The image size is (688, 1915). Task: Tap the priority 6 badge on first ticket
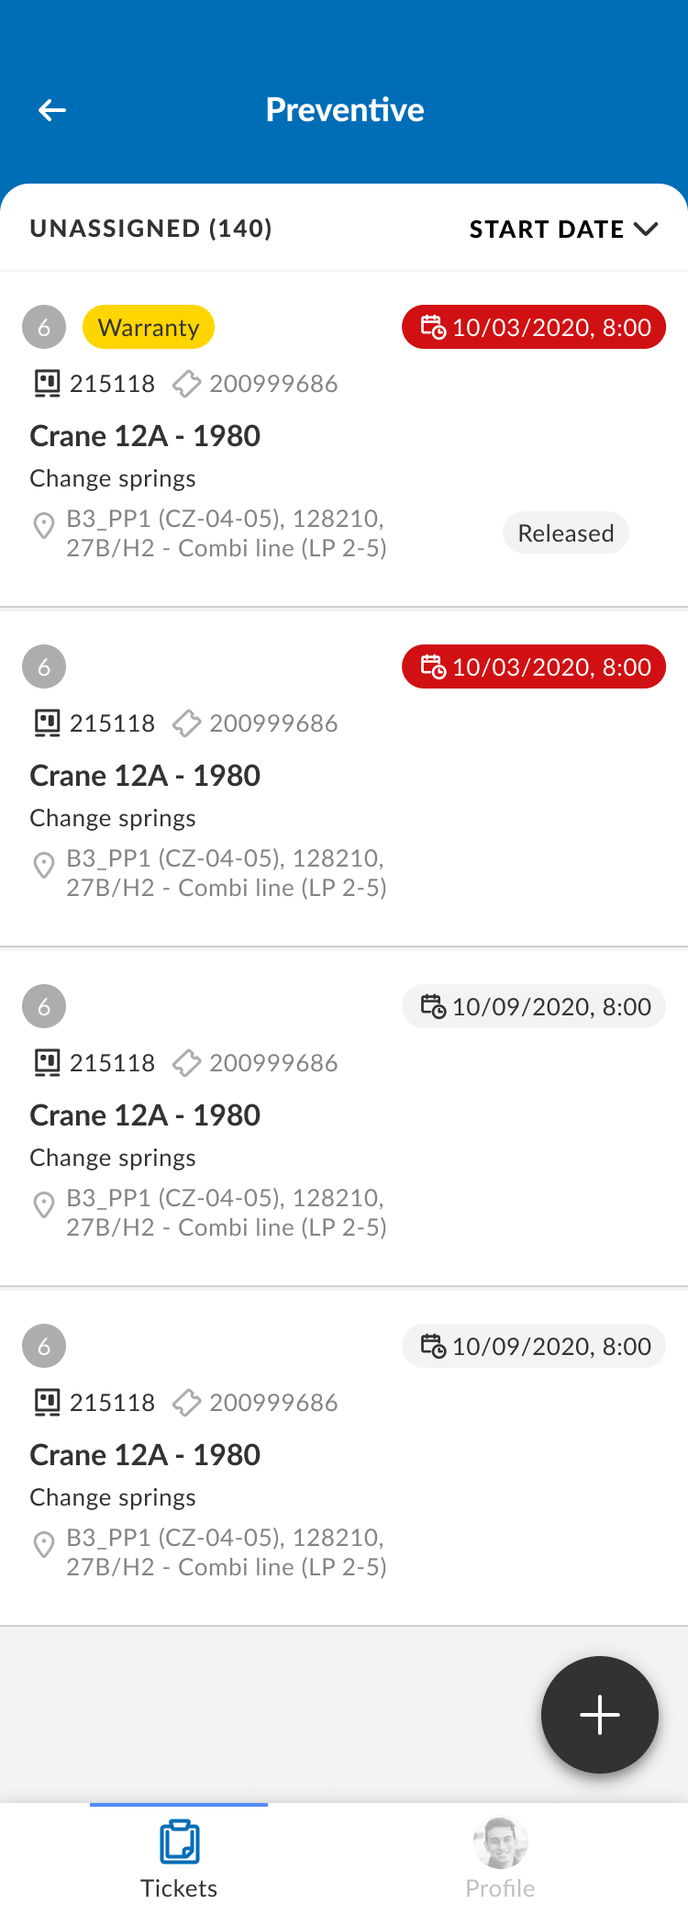44,328
